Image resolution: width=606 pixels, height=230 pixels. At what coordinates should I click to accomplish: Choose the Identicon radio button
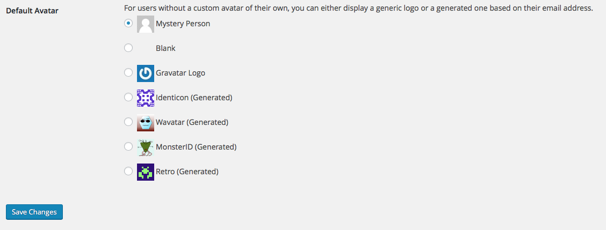(x=128, y=98)
